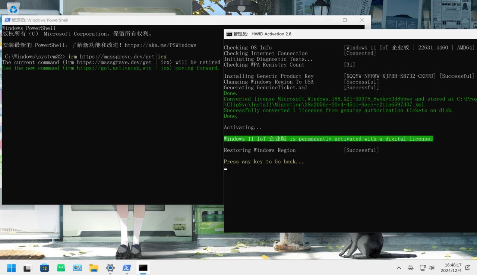This screenshot has width=477, height=275.
Task: Minimize the Windows PowerShell window
Action: tap(328, 20)
